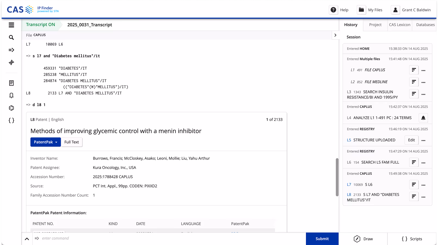
Task: Click the transcript vertical scrollbar thumb
Action: (337, 177)
